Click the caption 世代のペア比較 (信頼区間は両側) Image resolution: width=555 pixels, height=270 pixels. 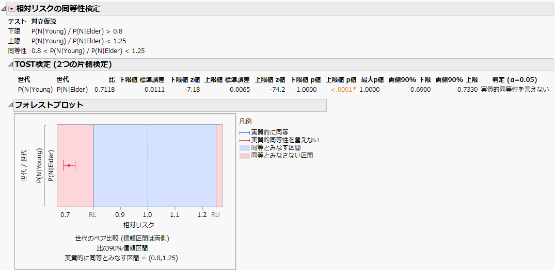pos(122,238)
